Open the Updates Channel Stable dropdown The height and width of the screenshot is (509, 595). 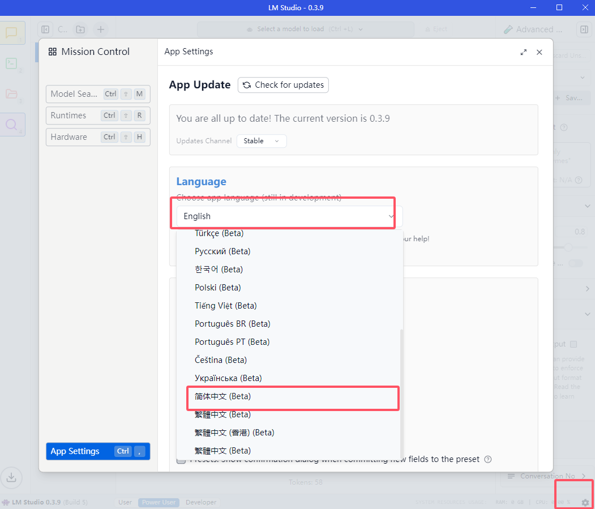(x=262, y=141)
